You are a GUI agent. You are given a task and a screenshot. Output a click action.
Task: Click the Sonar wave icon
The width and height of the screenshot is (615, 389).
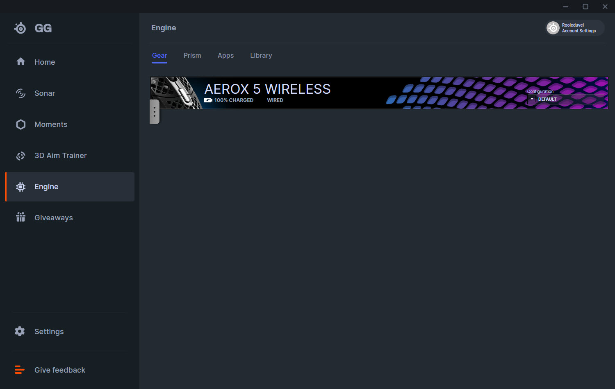20,93
